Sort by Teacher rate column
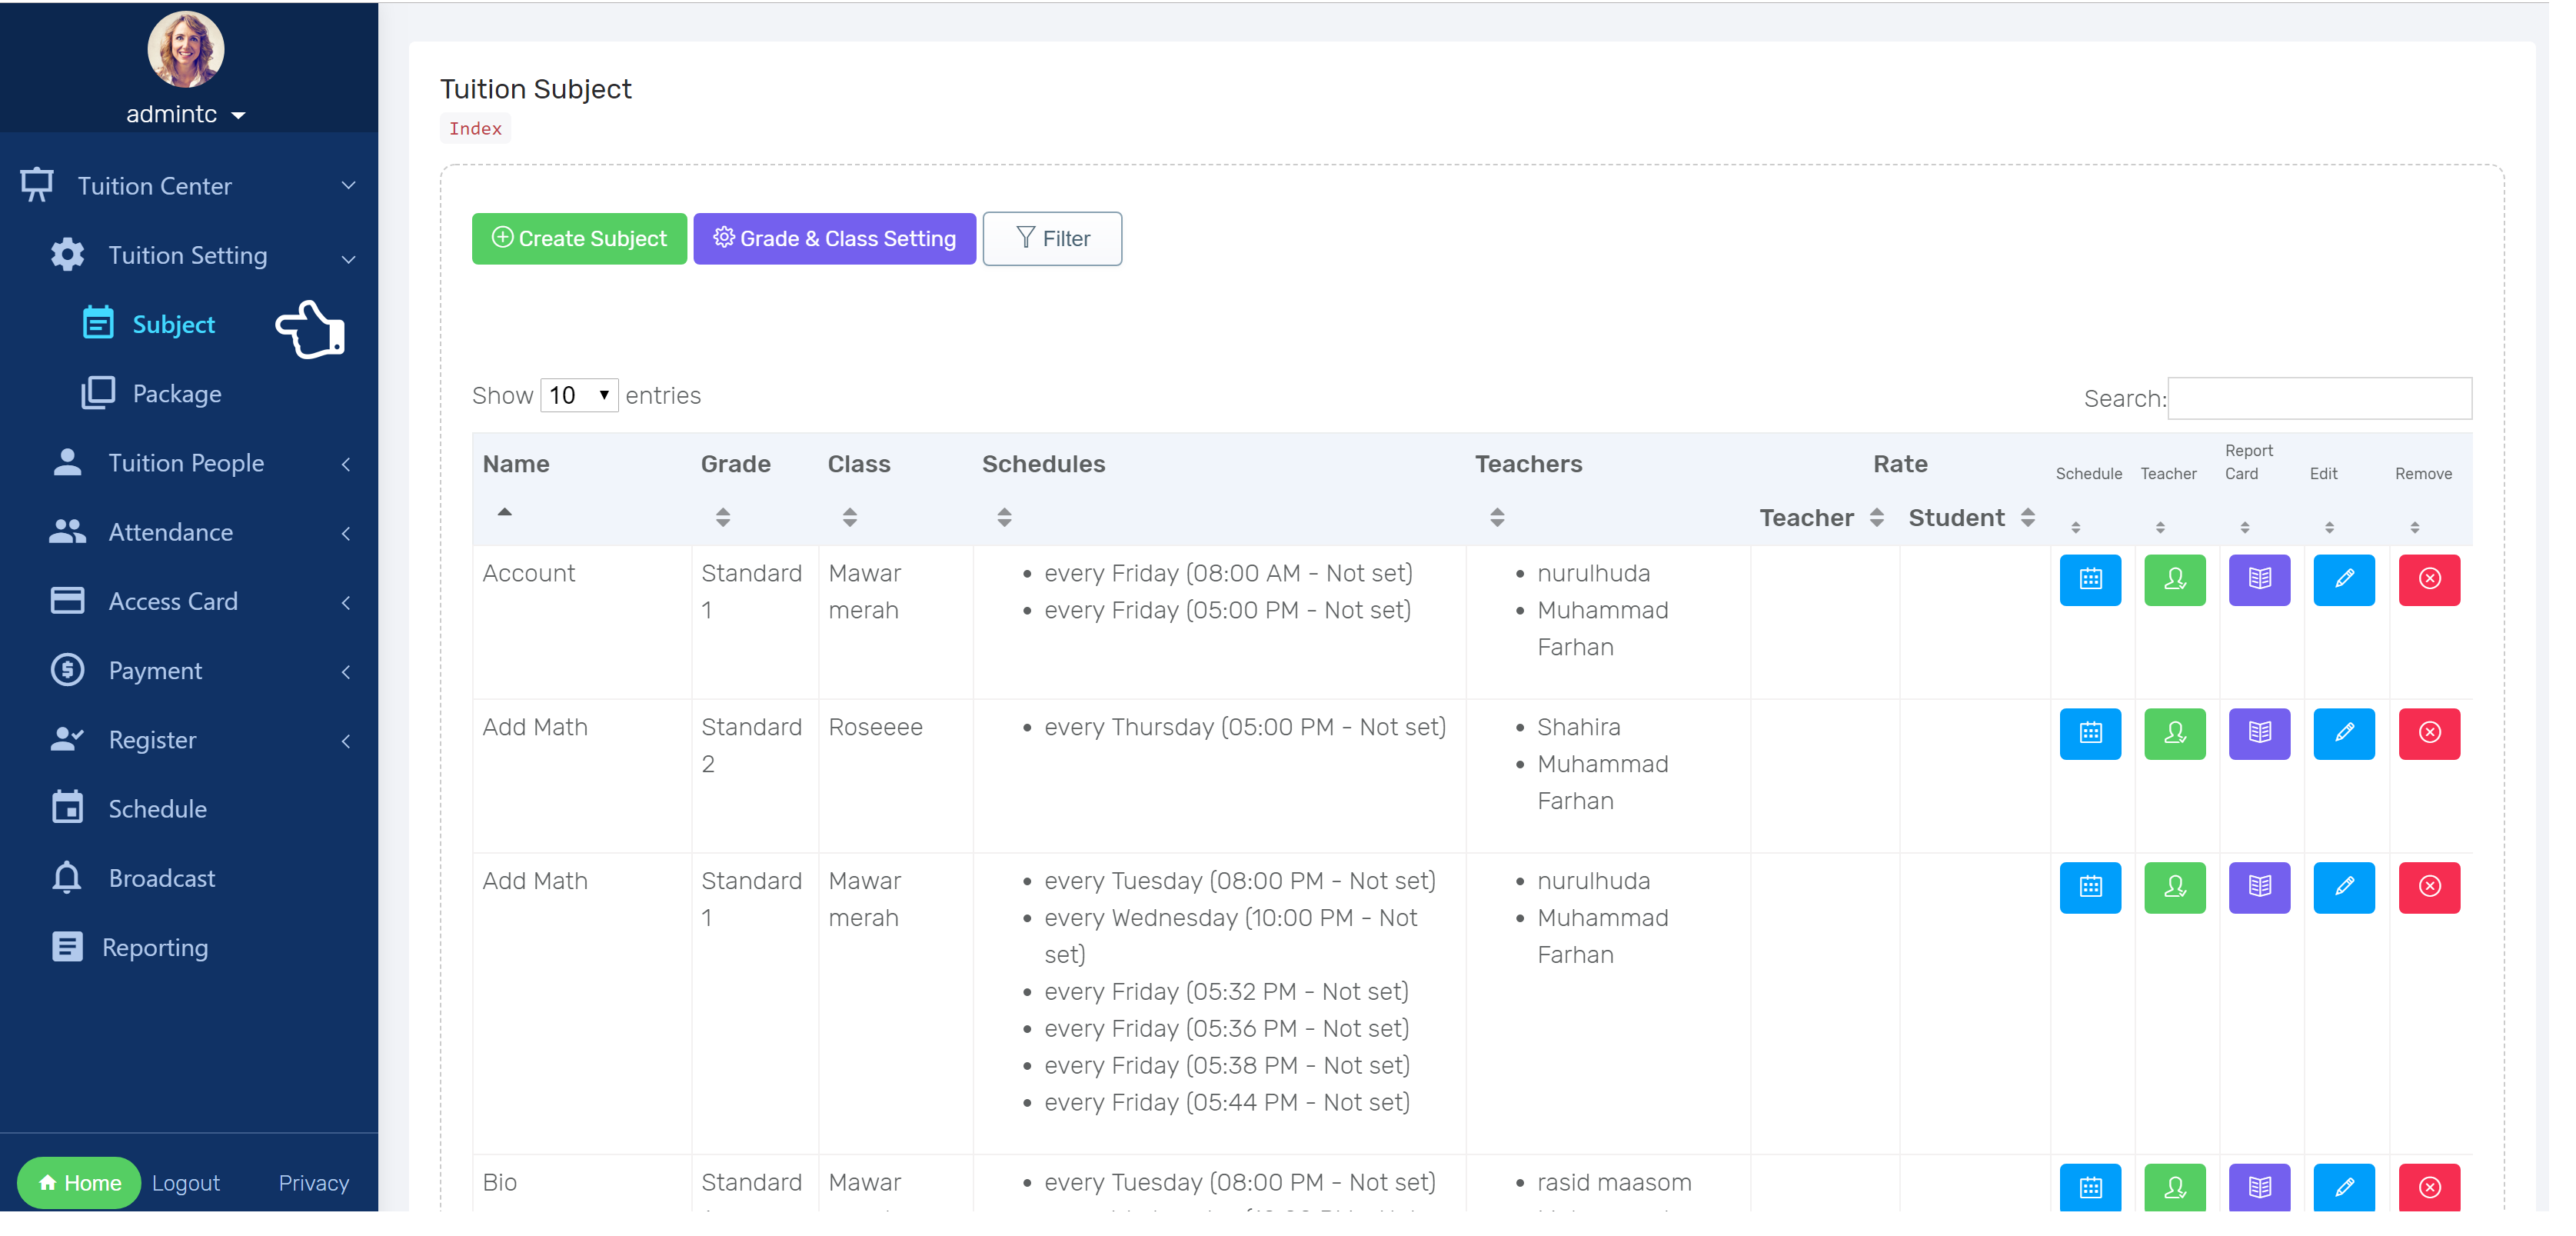This screenshot has height=1236, width=2576. [1824, 518]
